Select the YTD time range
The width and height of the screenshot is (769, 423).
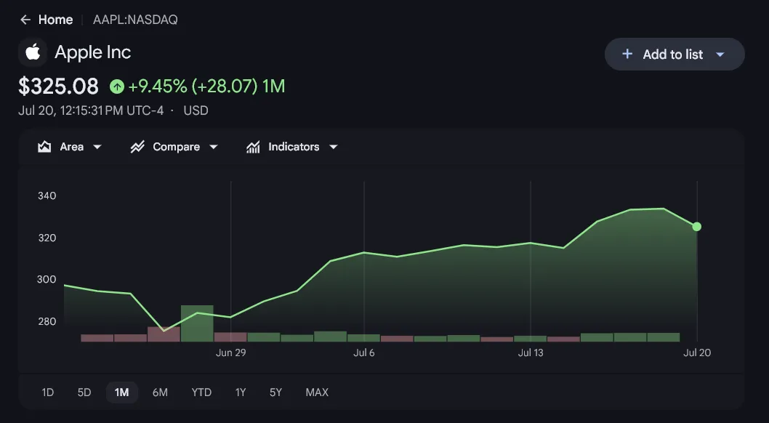click(x=201, y=392)
